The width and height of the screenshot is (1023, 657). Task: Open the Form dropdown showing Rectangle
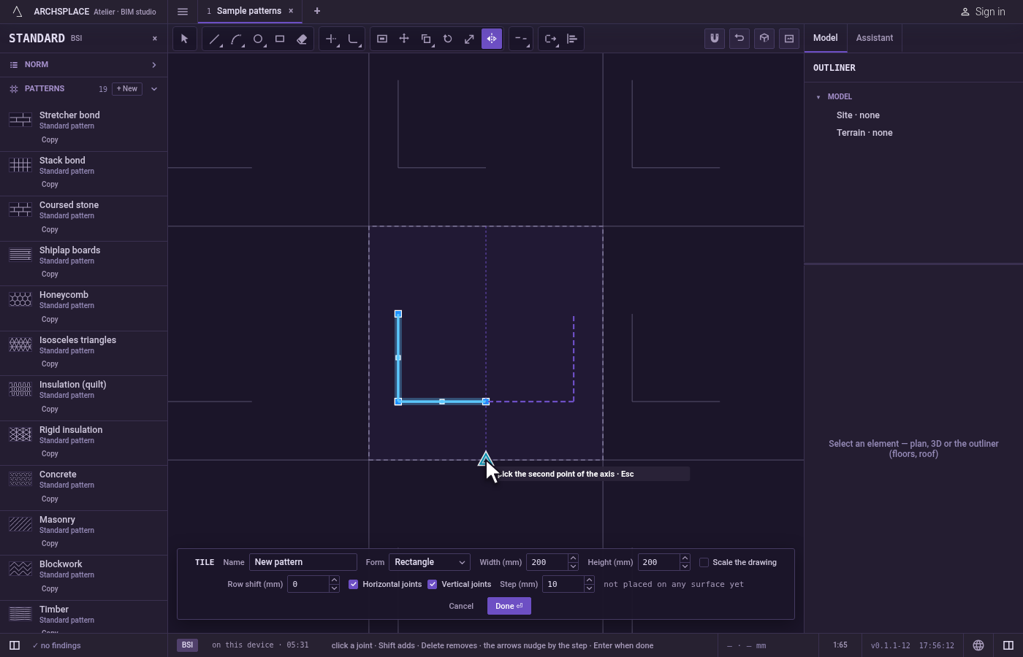pyautogui.click(x=430, y=562)
